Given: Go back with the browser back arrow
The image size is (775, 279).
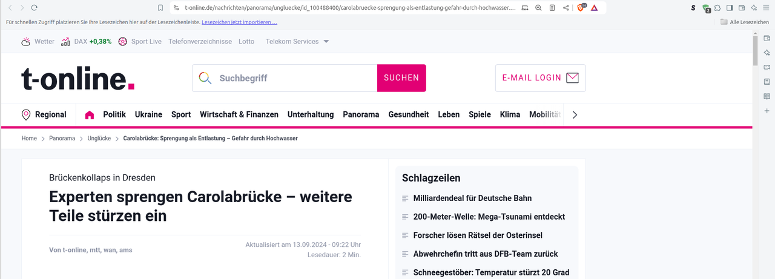Looking at the screenshot, I should coord(10,8).
